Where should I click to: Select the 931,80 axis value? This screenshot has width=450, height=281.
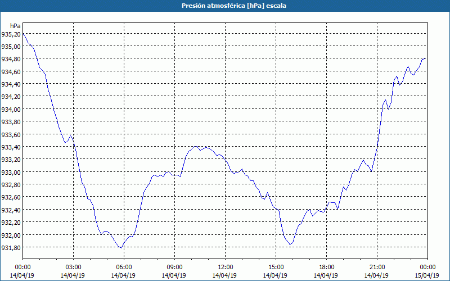[11, 248]
